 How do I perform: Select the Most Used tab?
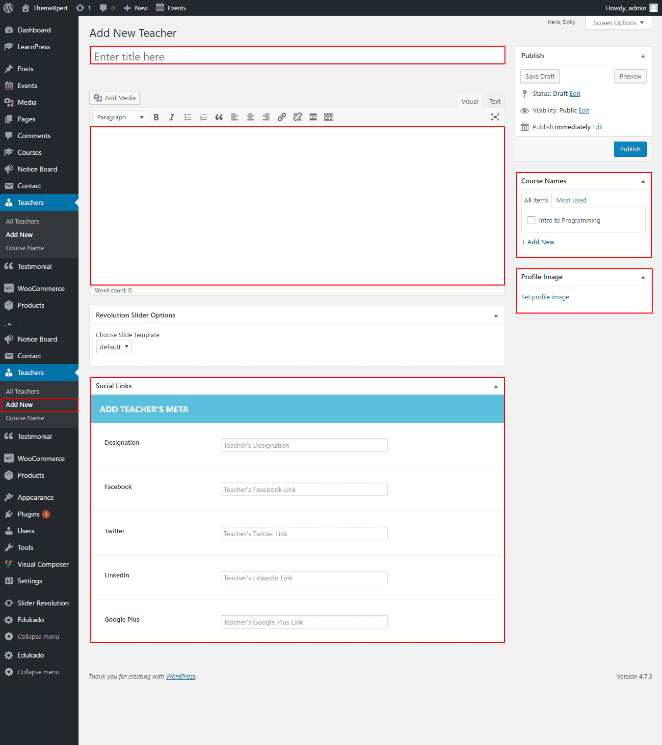tap(571, 201)
